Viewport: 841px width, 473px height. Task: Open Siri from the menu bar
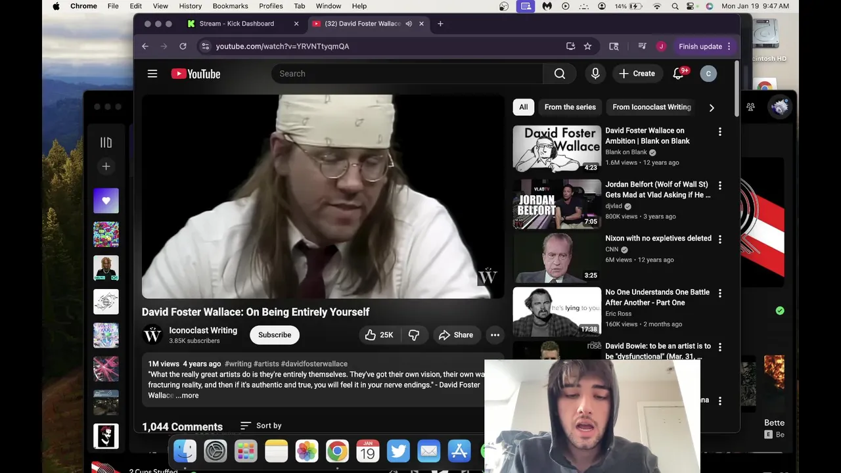pyautogui.click(x=710, y=6)
